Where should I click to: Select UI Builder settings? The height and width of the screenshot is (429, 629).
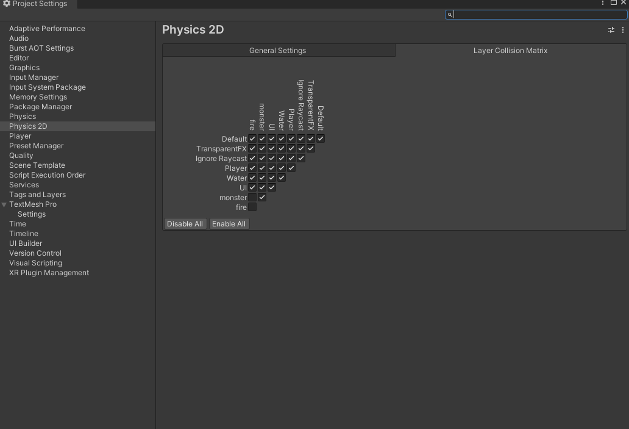(x=26, y=243)
